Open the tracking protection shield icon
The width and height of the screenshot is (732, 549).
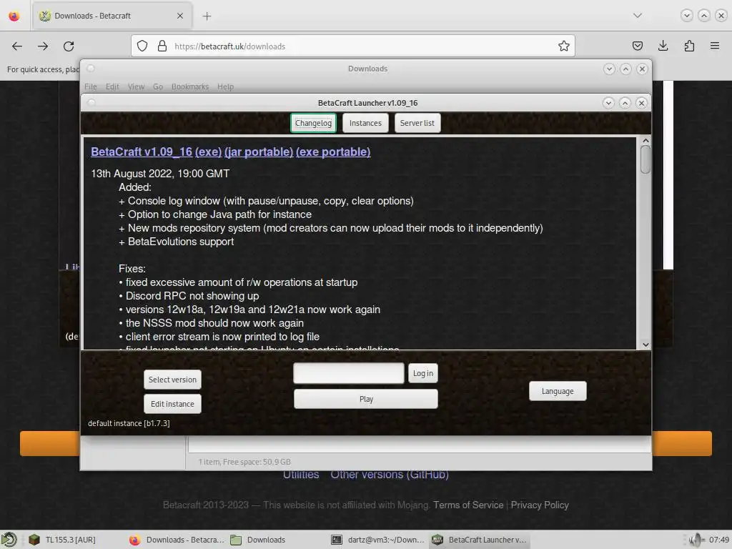pos(142,46)
